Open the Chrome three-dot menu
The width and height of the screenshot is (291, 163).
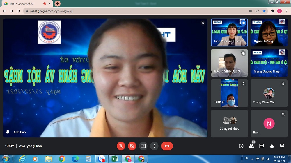click(x=286, y=11)
